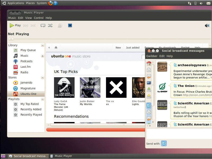Open Gwibber home stream icon
Viewport: 212px width, 159px height.
(x=149, y=63)
